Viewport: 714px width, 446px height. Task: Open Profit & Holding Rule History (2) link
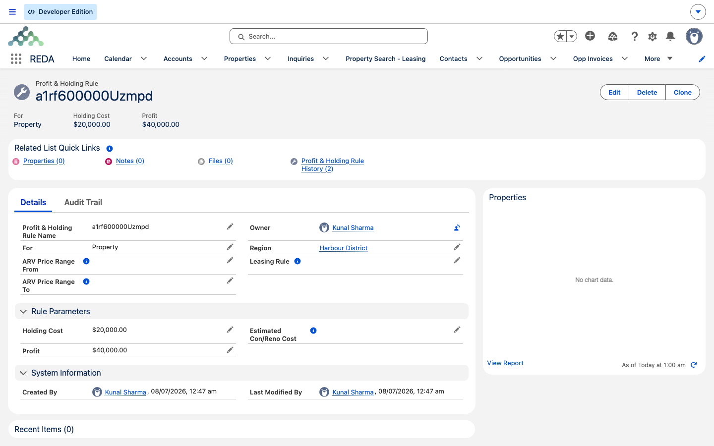(333, 165)
